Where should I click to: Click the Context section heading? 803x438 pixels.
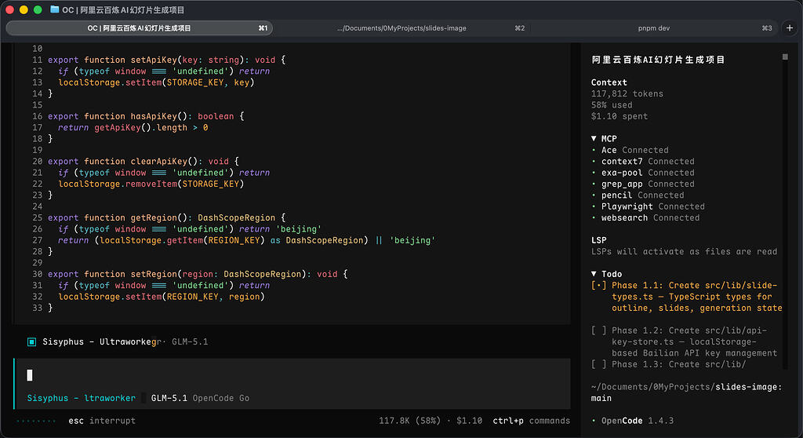(609, 82)
